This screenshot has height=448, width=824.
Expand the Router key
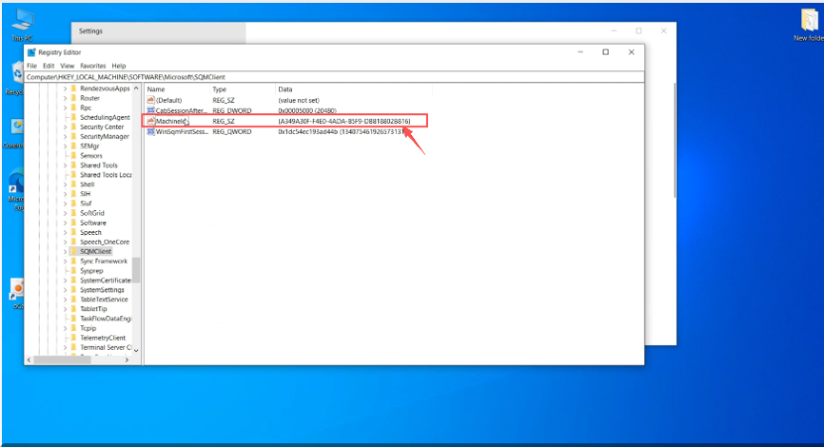(x=66, y=98)
